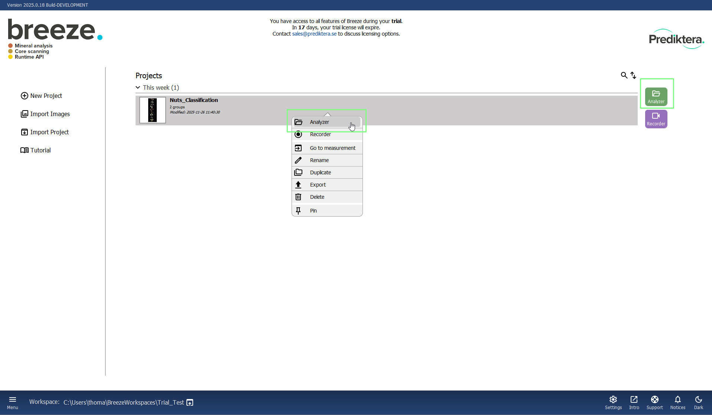
Task: Change workspace folder icon
Action: point(190,402)
